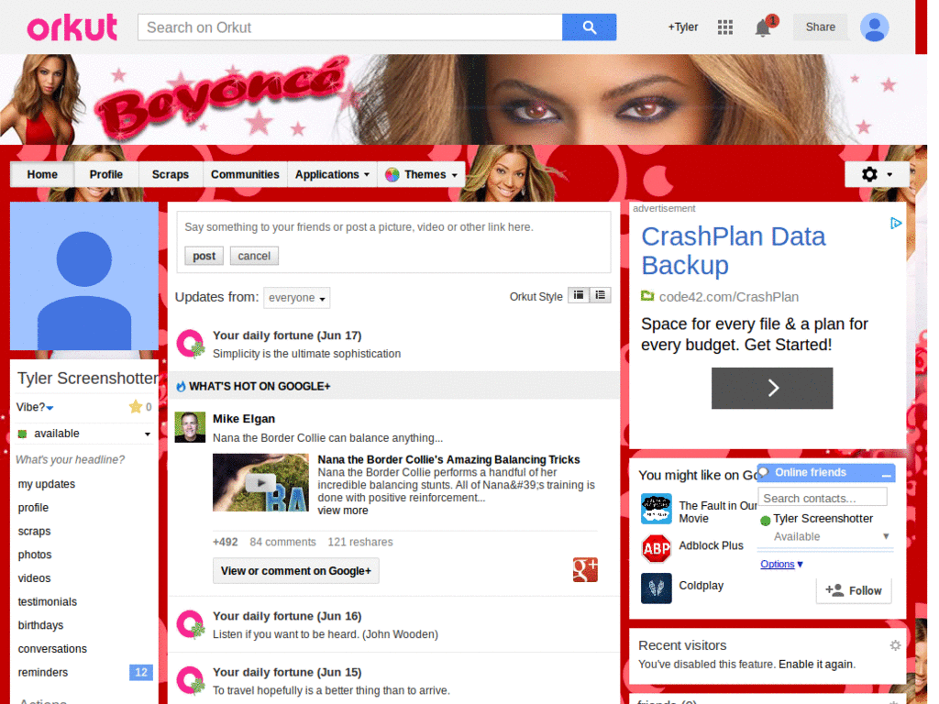Open testimonials in sidebar

[x=48, y=601]
